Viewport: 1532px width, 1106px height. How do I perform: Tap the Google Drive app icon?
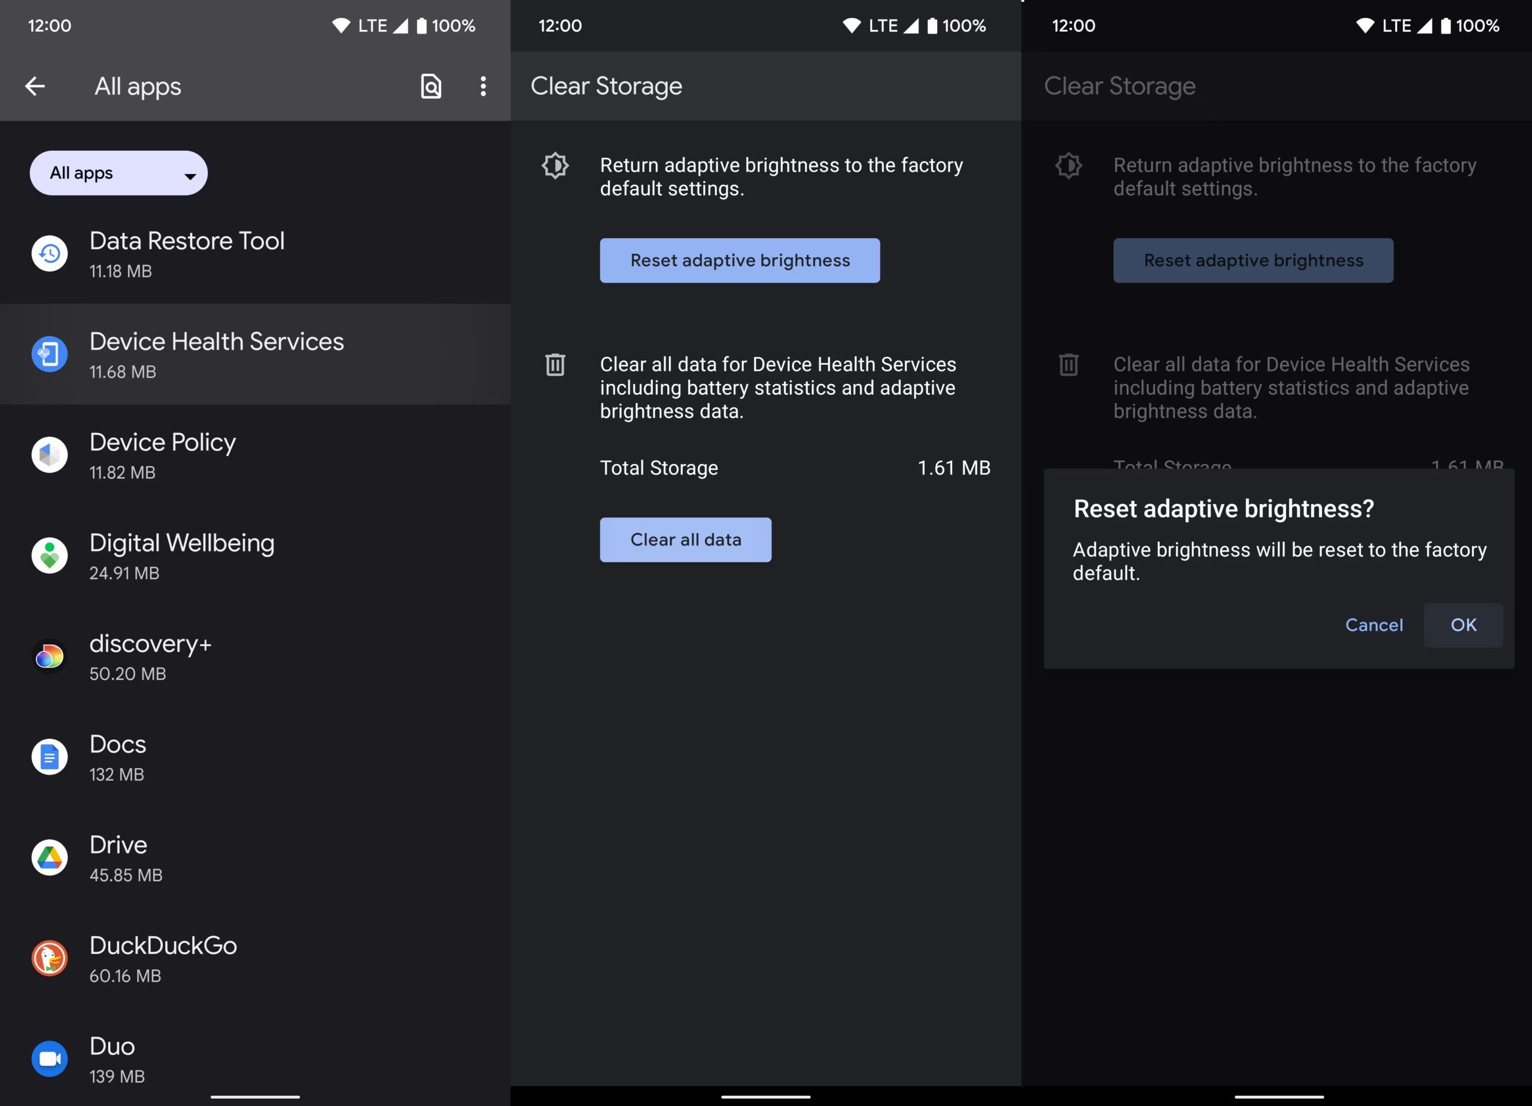pos(49,858)
